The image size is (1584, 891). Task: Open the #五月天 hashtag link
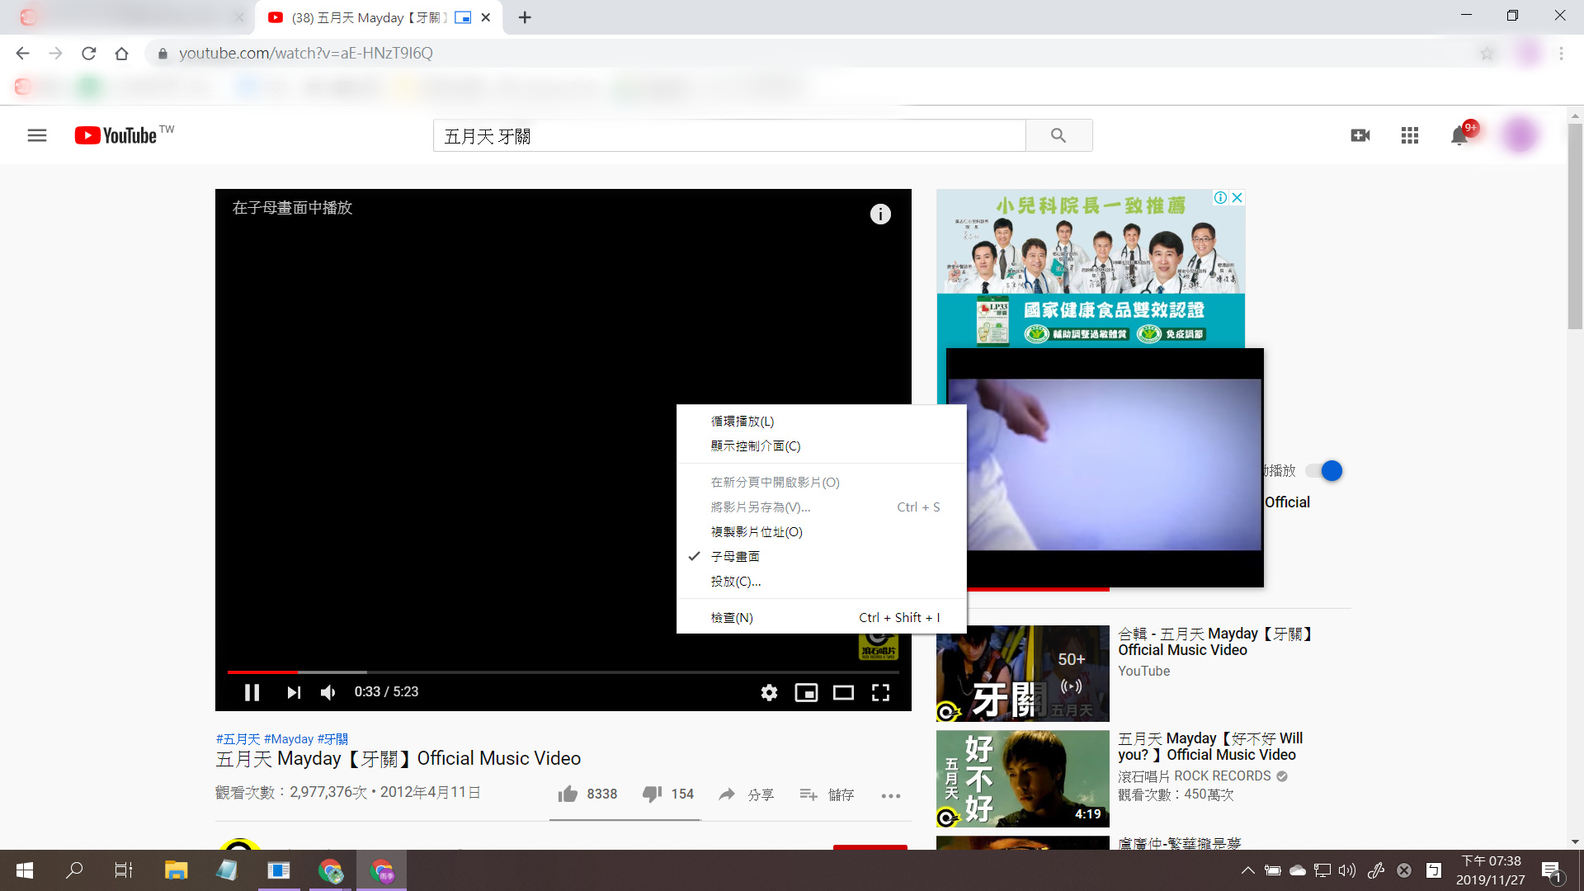coord(238,739)
